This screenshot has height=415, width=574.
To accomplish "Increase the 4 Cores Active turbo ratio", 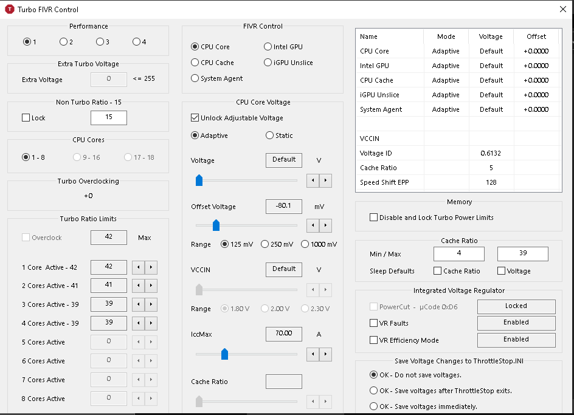I will click(151, 323).
